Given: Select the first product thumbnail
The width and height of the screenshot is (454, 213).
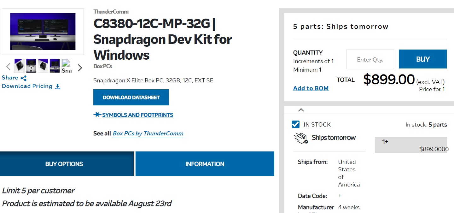Looking at the screenshot, I should 19,66.
